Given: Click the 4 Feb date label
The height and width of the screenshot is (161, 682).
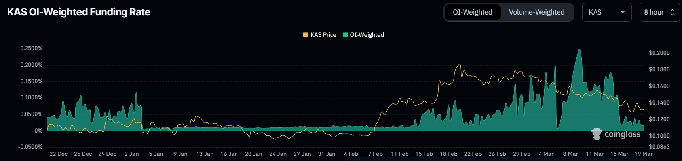Looking at the screenshot, I should click(351, 154).
